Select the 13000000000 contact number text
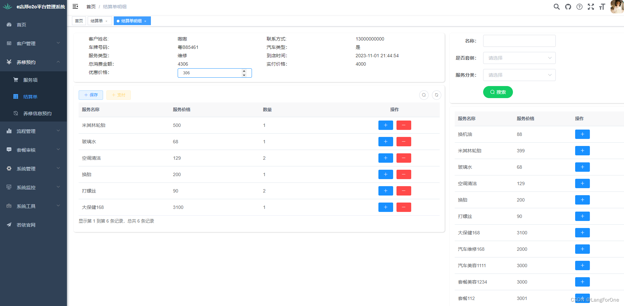Viewport: 624px width, 306px height. pos(370,39)
